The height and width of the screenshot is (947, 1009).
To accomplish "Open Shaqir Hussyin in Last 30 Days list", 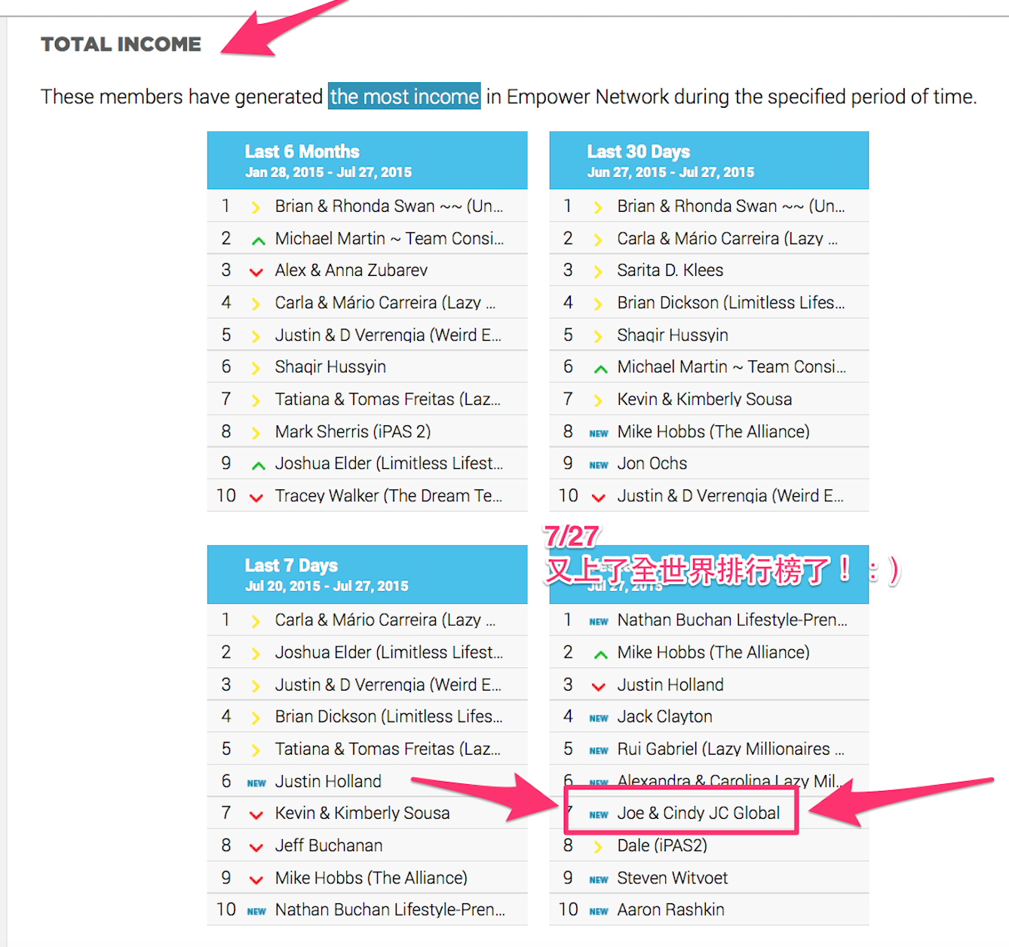I will (672, 335).
